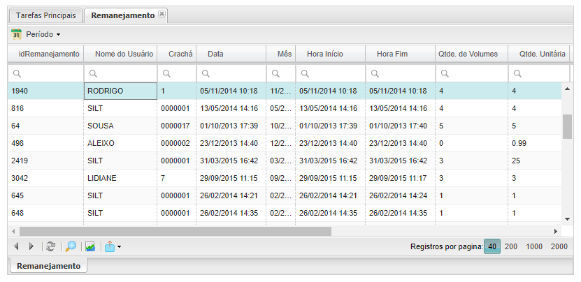Sort by idRemanejamento column header
581x282 pixels.
[x=45, y=54]
